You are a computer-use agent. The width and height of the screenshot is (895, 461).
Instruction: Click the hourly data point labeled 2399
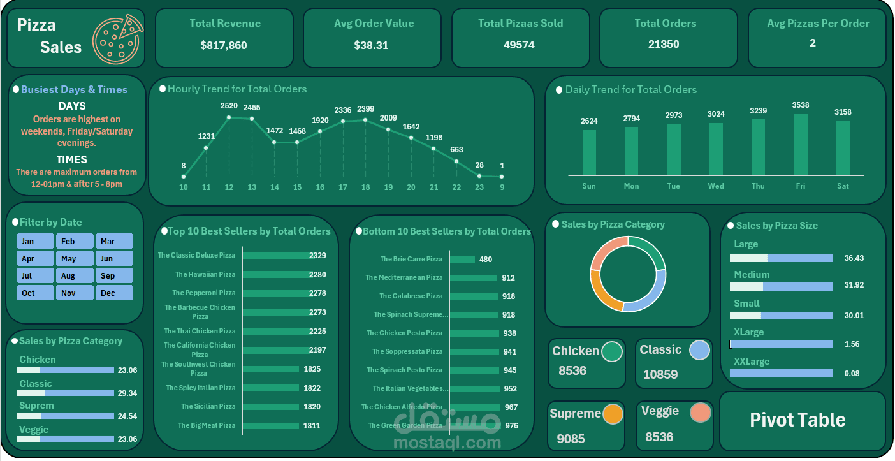[365, 120]
